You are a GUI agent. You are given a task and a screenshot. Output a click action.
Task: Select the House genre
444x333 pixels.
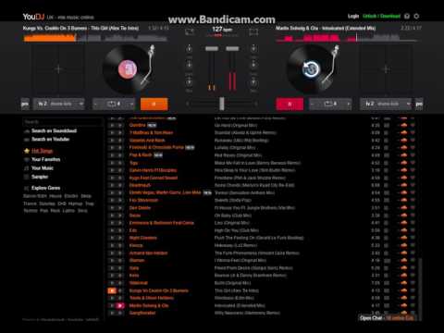coord(55,196)
